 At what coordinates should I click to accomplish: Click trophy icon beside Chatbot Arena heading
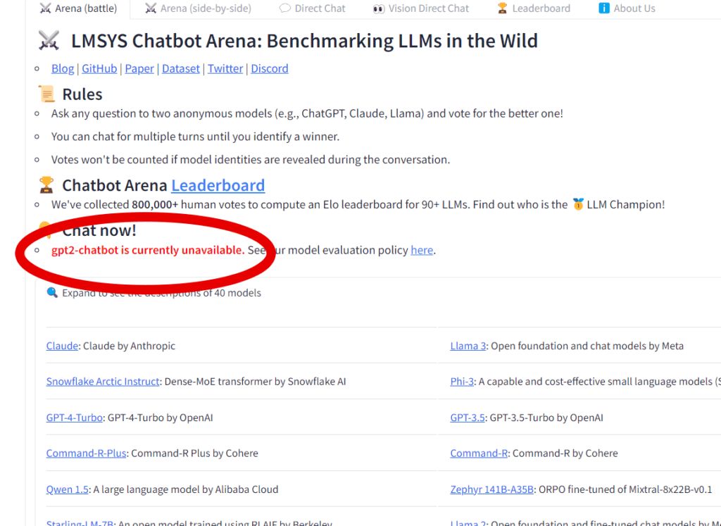click(x=46, y=184)
